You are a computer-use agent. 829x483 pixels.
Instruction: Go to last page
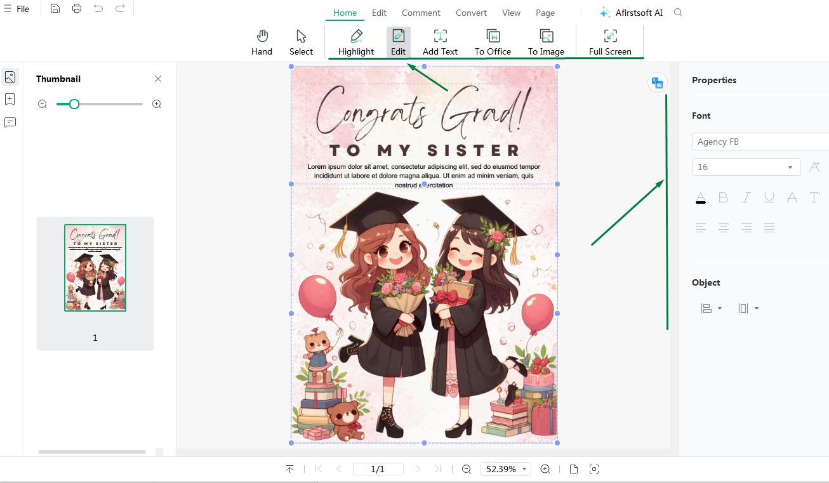(x=438, y=469)
